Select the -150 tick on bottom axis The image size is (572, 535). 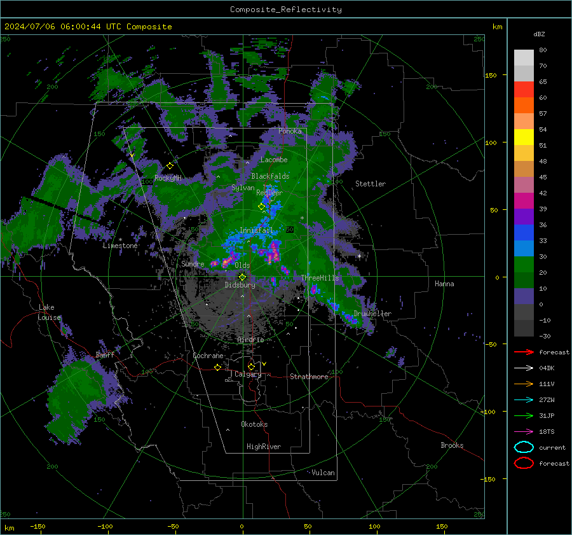[x=37, y=526]
